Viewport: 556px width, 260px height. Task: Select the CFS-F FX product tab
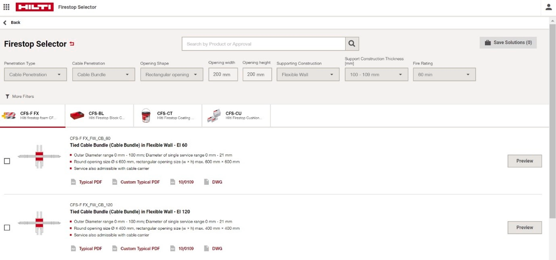33,116
